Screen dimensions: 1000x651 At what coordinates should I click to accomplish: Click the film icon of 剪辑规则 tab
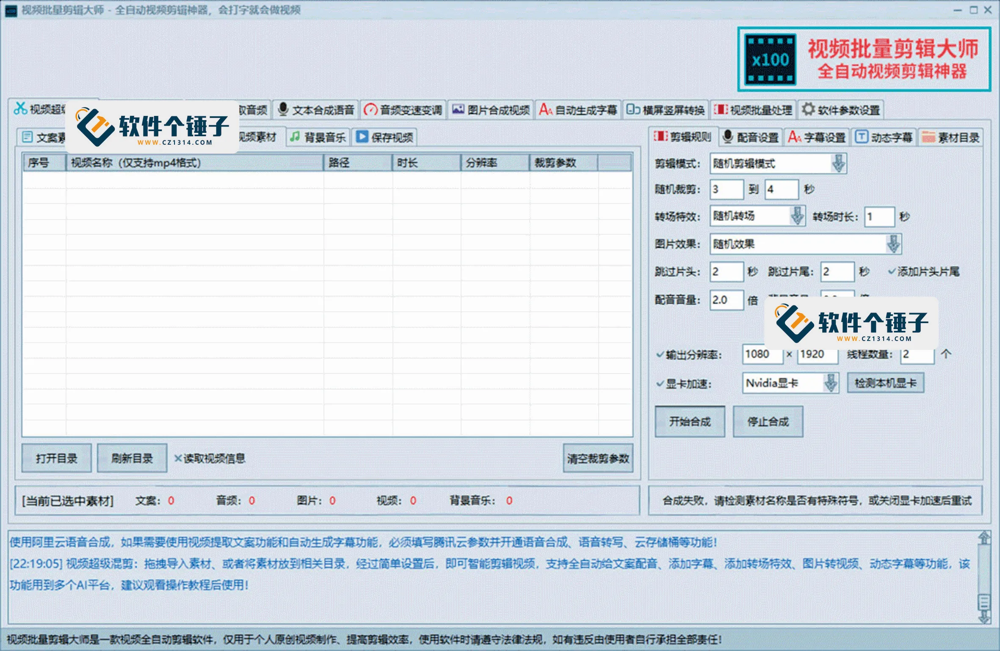coord(660,136)
